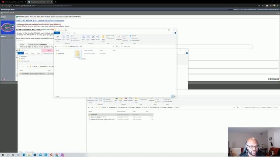Click the 2021-22 NCAA 13 forum heading link

coord(40,20)
